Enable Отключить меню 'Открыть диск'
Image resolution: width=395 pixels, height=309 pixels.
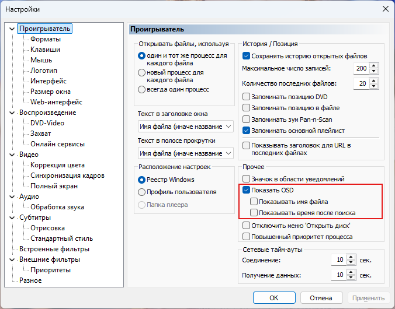246,226
